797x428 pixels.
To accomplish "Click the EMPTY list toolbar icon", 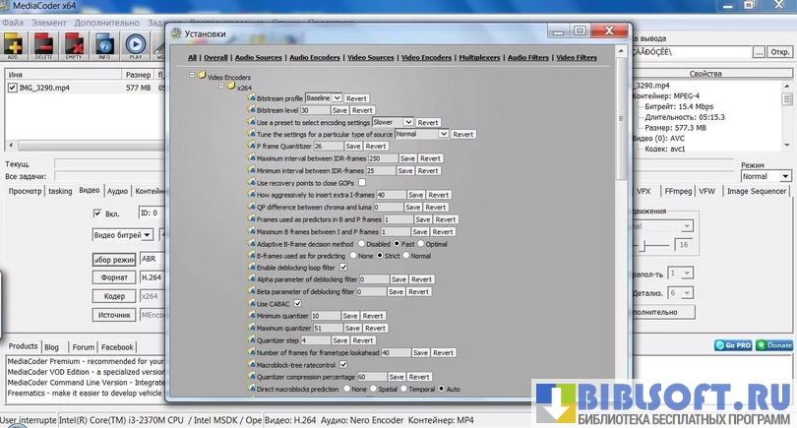I will click(74, 45).
